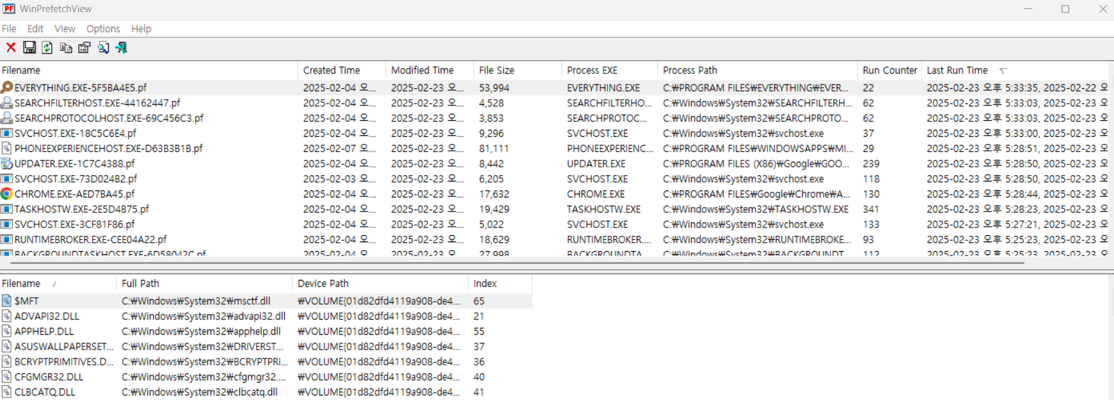1114x400 pixels.
Task: Click the SEARCHPROTOCOLHOST.EXE row icon
Action: tap(6, 118)
